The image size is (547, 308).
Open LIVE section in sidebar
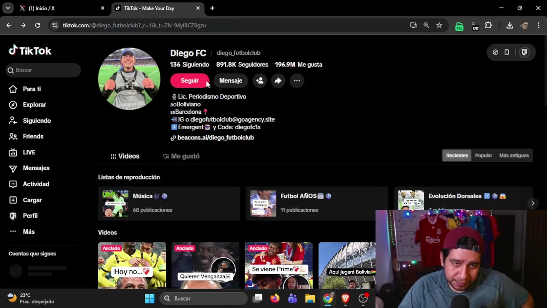point(22,152)
